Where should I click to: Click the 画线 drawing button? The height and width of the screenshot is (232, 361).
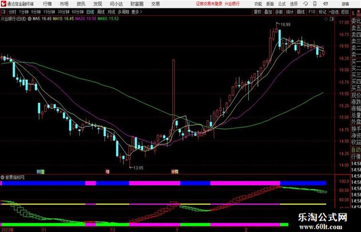(x=300, y=12)
